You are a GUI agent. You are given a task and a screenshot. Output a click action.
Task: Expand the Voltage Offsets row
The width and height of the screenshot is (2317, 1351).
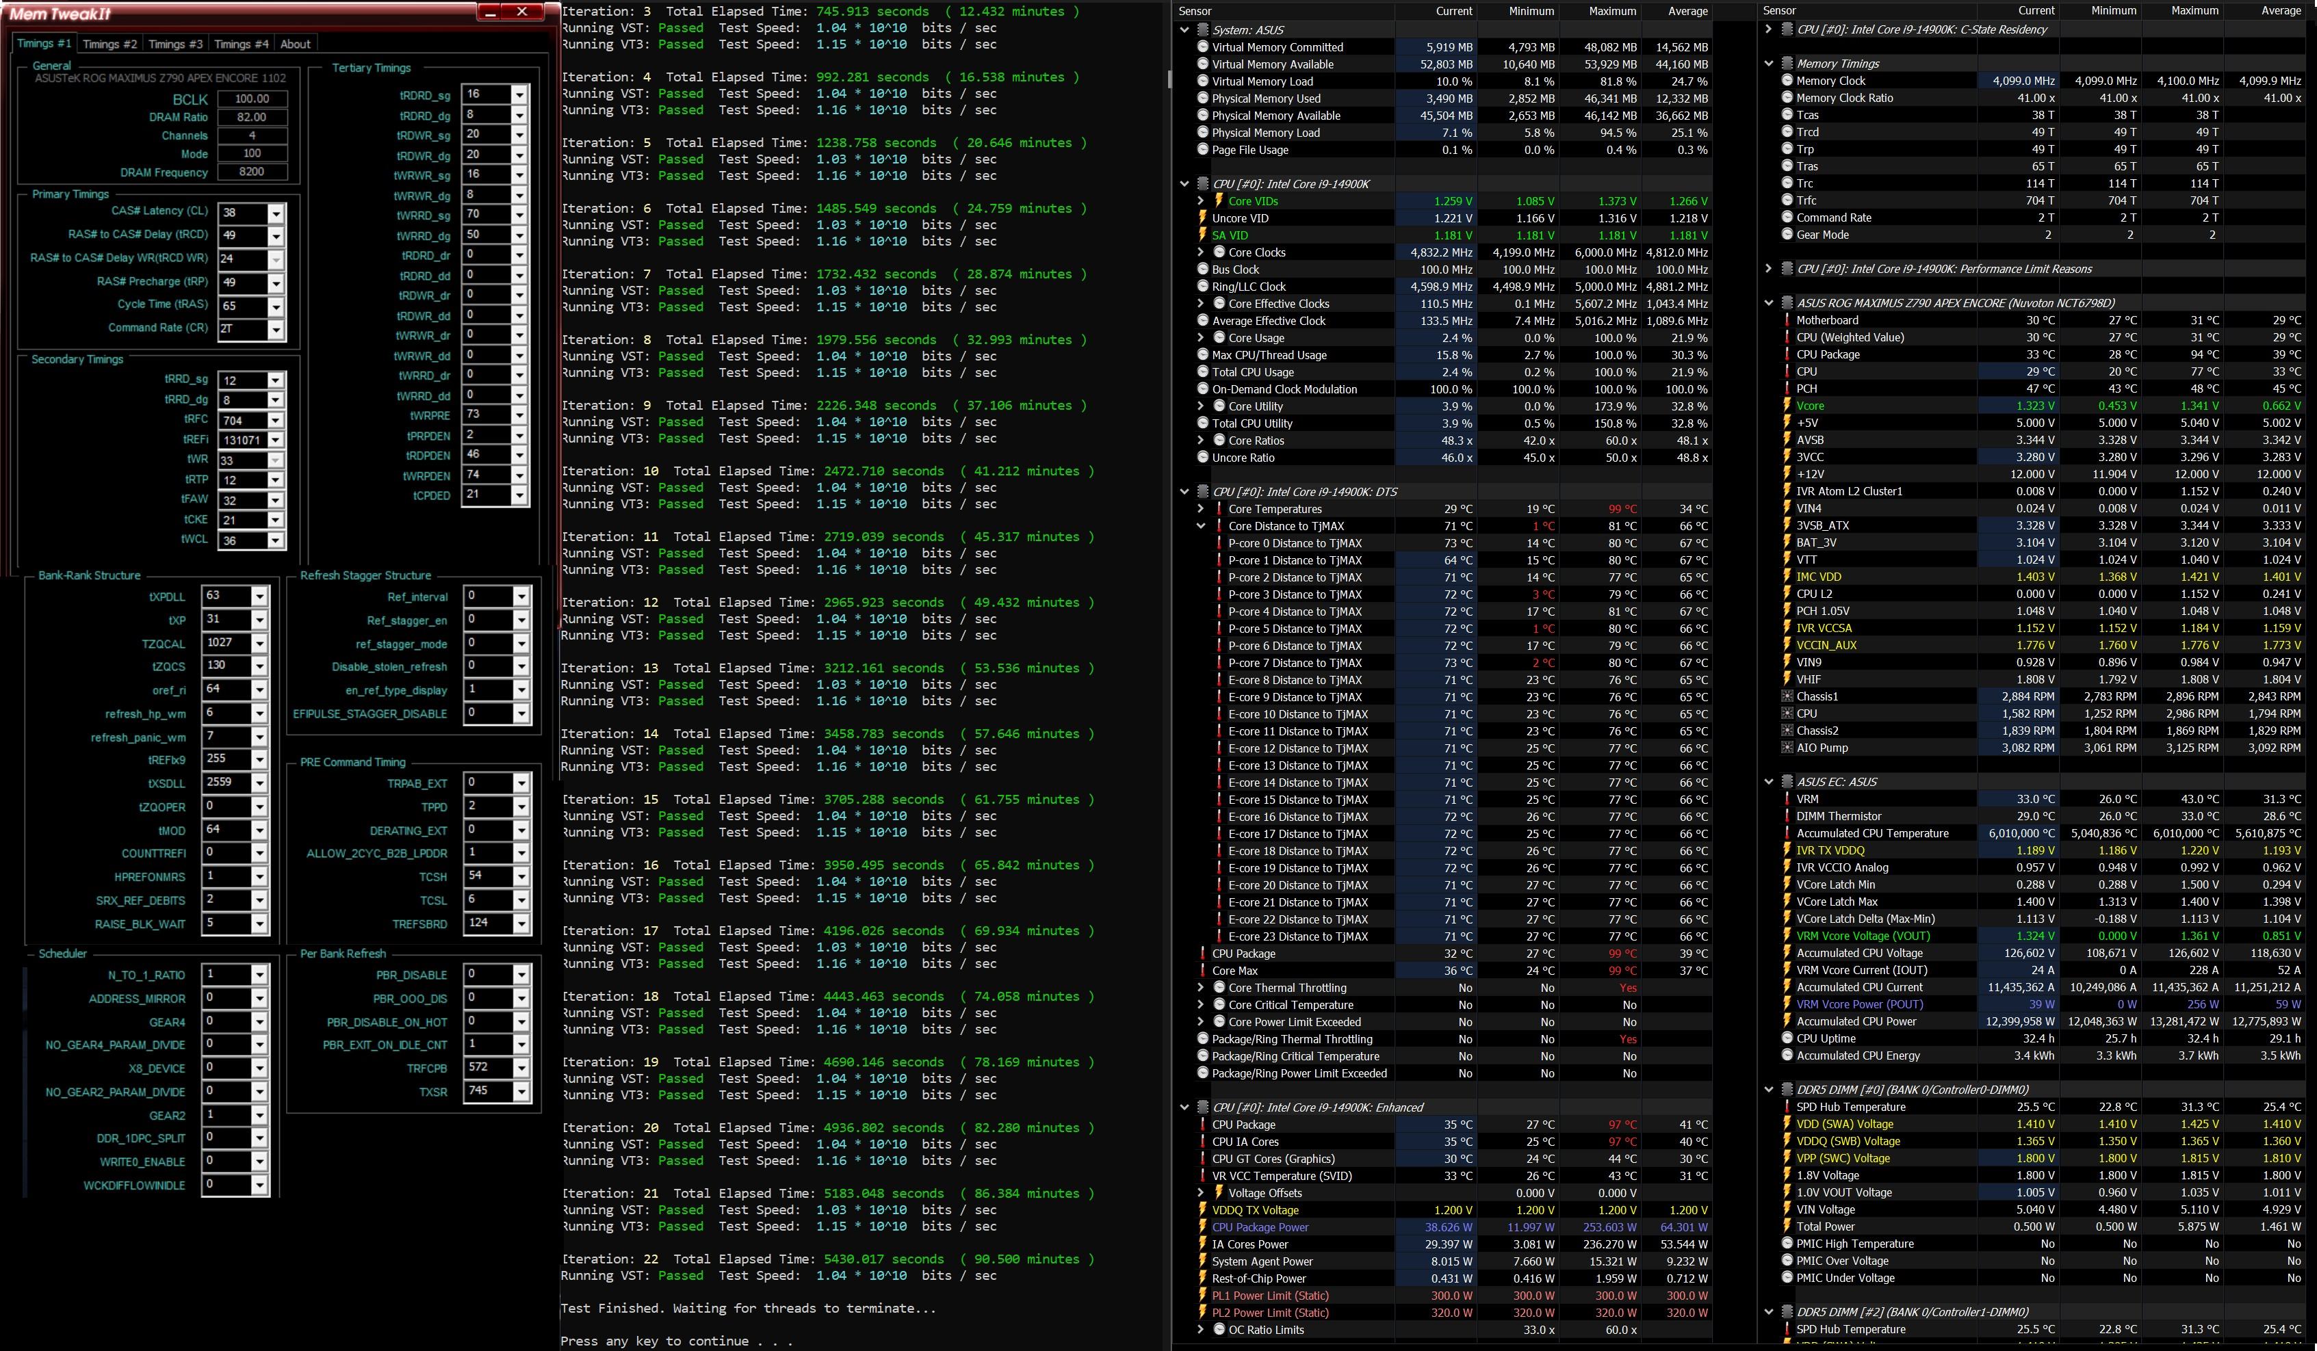coord(1201,1192)
